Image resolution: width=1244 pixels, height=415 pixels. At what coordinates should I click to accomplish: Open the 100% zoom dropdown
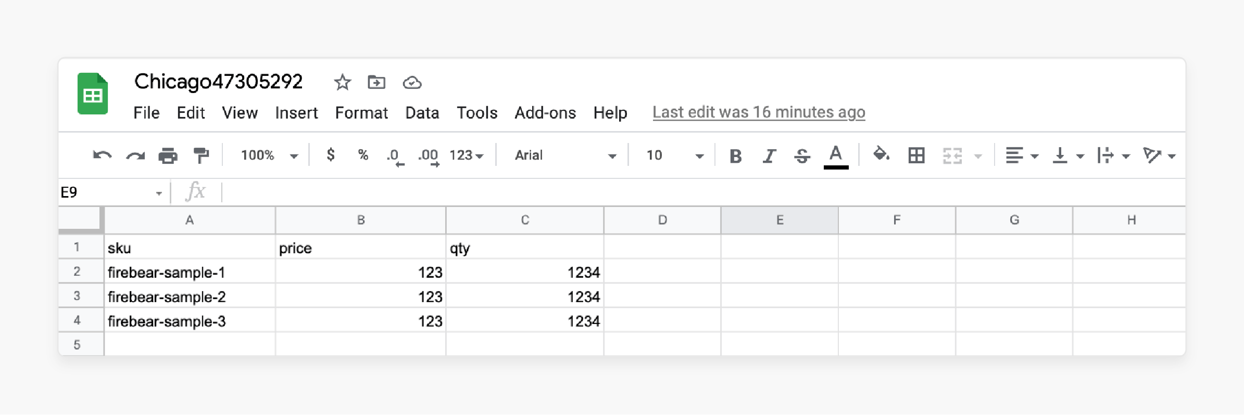tap(269, 155)
